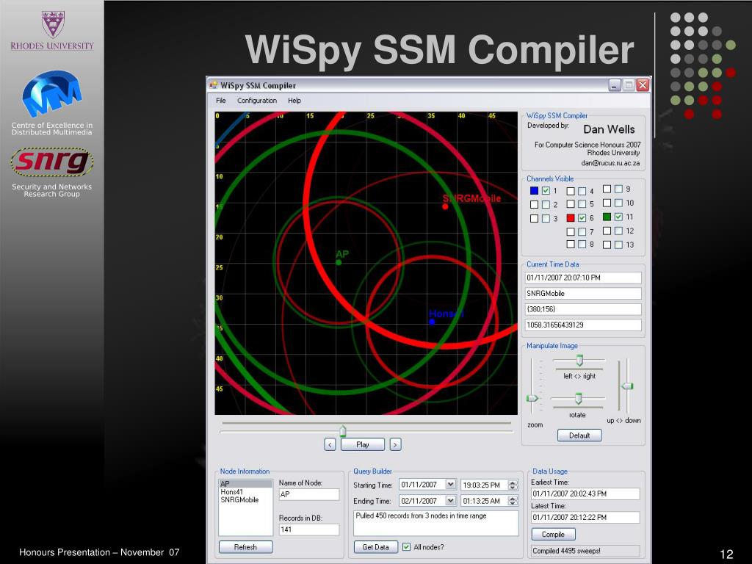Click the Current Time field 01/11/2007 20:07:10 PM
The width and height of the screenshot is (752, 564).
(583, 278)
